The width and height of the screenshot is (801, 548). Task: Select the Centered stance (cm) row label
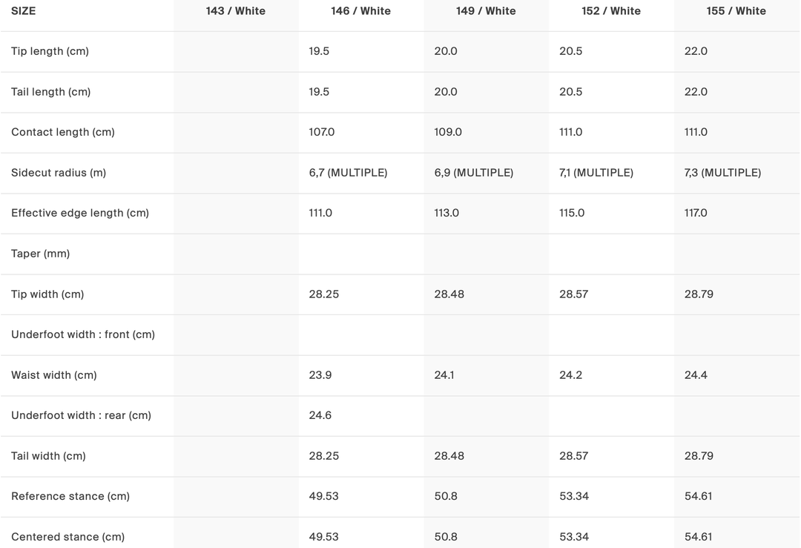[x=67, y=537]
